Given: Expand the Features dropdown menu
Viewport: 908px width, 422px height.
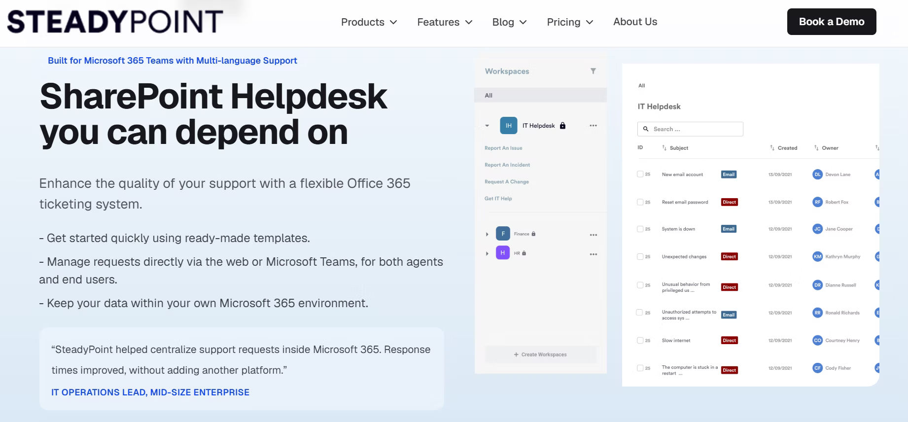Looking at the screenshot, I should (x=445, y=22).
